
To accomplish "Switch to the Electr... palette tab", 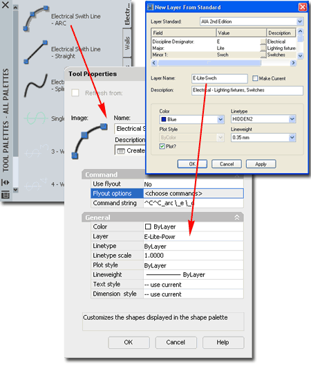I will (127, 14).
